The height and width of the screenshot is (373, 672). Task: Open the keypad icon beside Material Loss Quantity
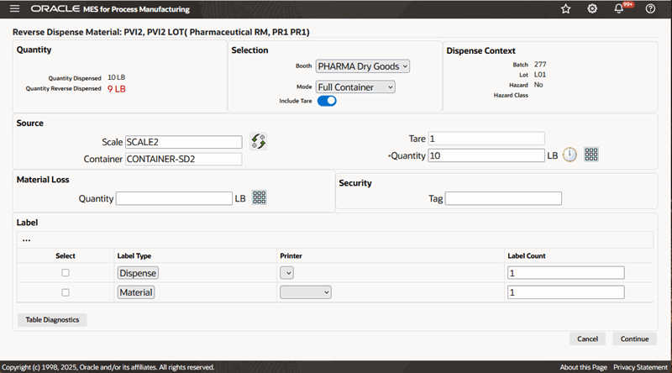[x=260, y=197]
